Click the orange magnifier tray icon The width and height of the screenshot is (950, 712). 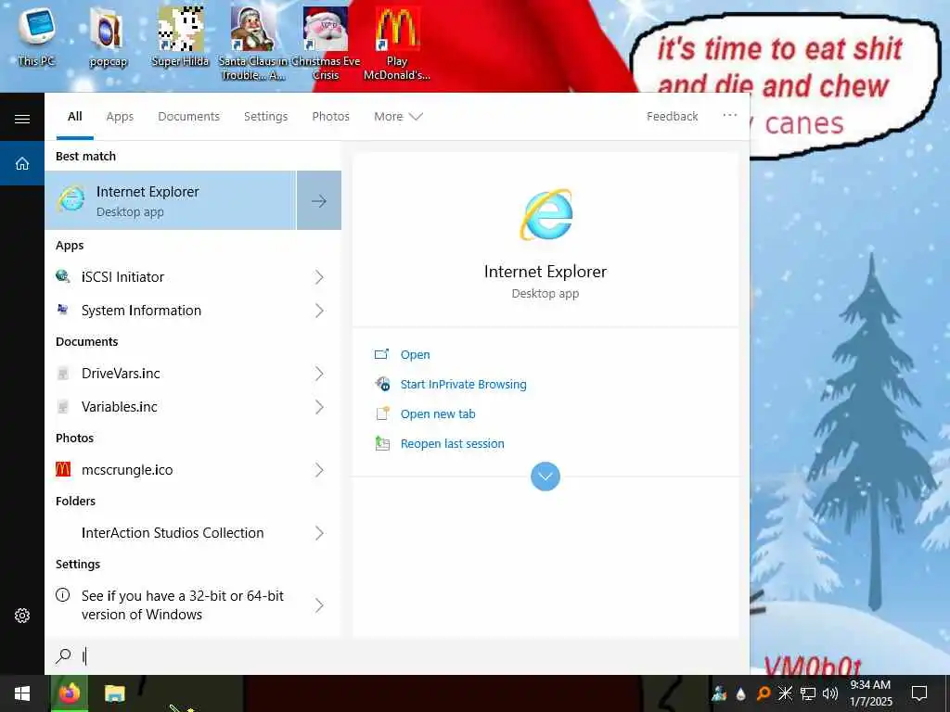click(764, 693)
